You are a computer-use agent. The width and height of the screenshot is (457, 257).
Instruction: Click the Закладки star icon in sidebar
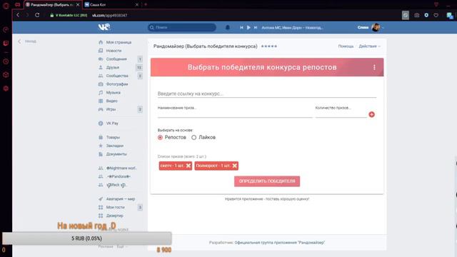[x=101, y=146]
